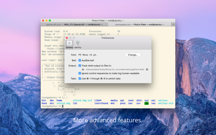Image resolution: width=216 pixels, height=135 pixels.
Task: Click the terminal cursor at the prompt
Action: pyautogui.click(x=63, y=106)
